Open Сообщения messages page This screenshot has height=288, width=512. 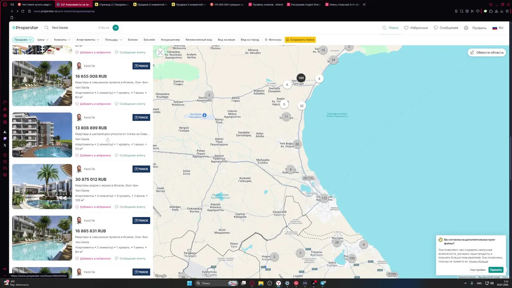[446, 28]
